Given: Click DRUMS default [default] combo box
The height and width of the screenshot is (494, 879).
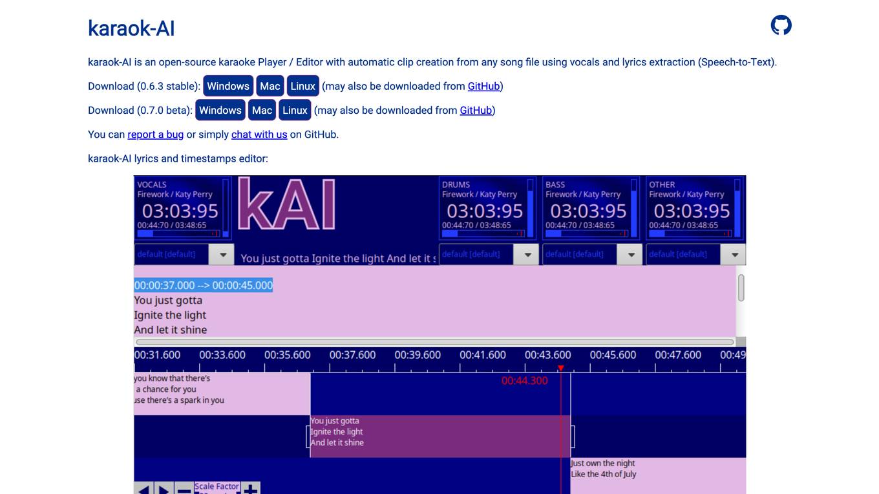Looking at the screenshot, I should pyautogui.click(x=489, y=254).
